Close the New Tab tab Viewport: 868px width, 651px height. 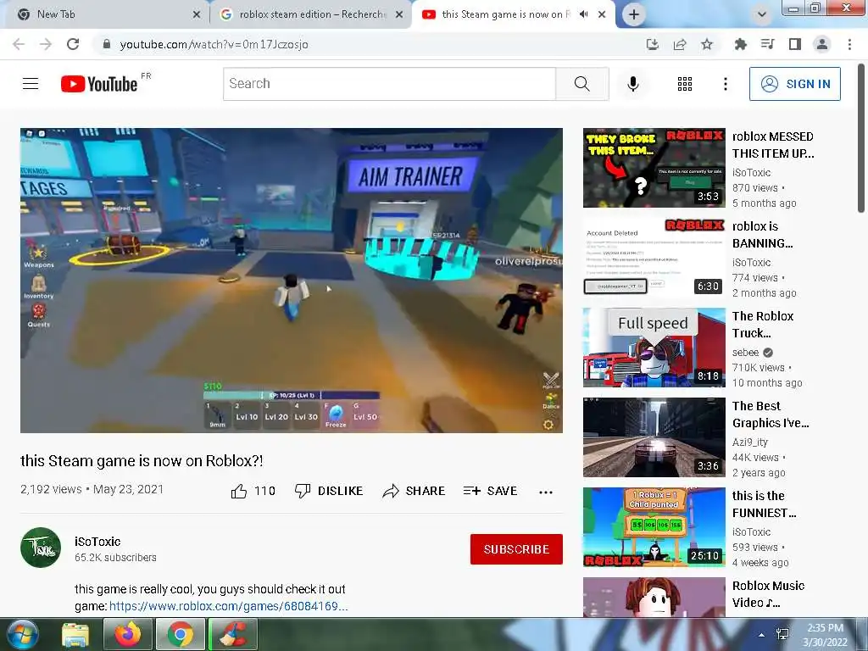pos(196,14)
